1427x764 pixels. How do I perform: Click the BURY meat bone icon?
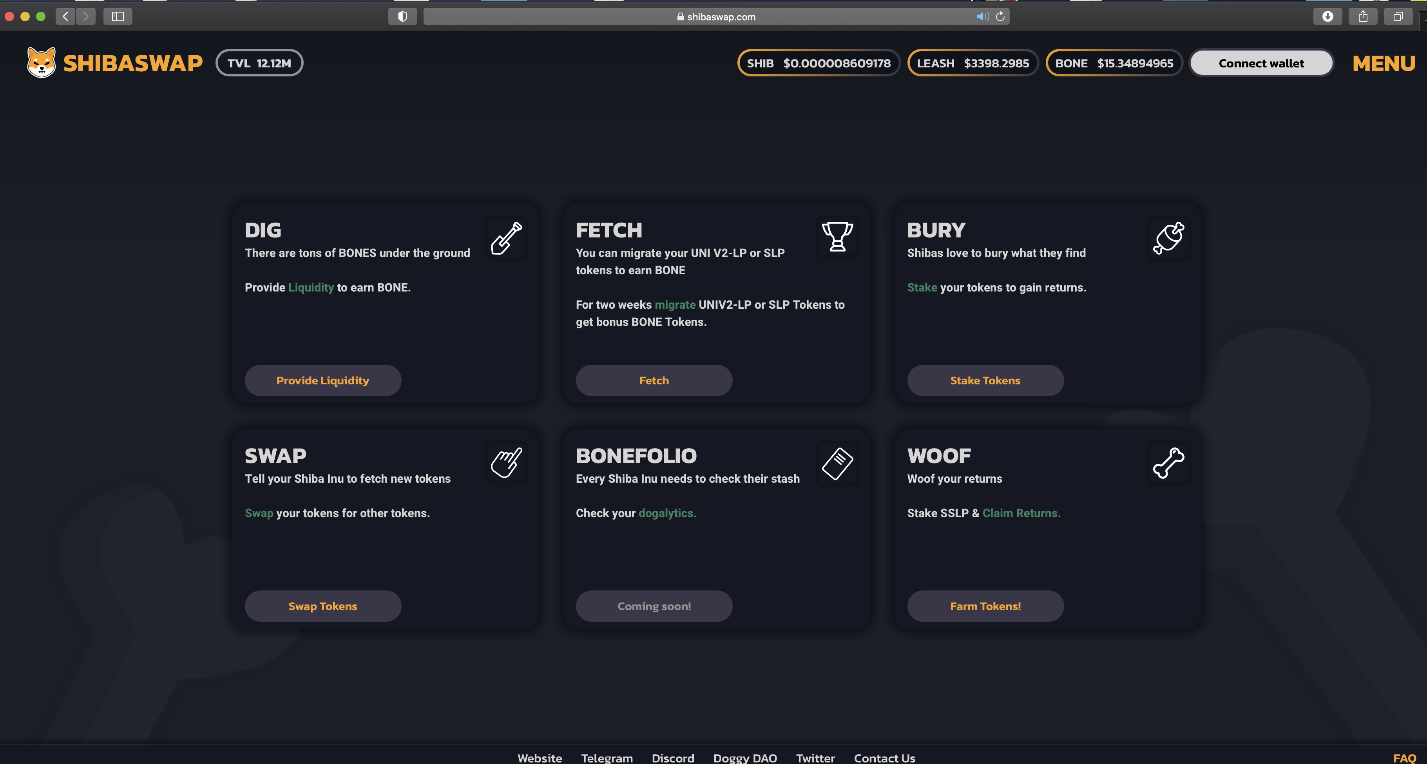tap(1168, 238)
